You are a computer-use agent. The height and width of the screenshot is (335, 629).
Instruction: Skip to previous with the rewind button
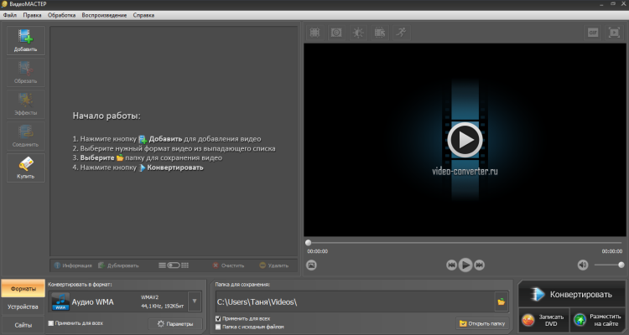[x=451, y=265]
